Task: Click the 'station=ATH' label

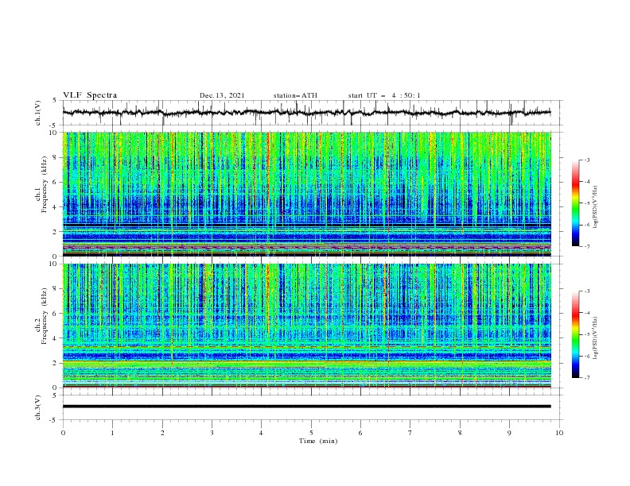Action: pyautogui.click(x=295, y=95)
